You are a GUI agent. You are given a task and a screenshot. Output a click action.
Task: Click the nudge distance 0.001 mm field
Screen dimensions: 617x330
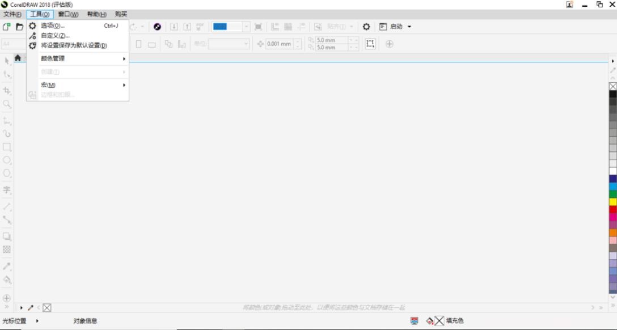click(280, 44)
